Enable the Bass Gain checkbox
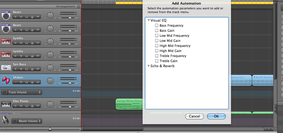283x133 pixels. click(x=157, y=30)
